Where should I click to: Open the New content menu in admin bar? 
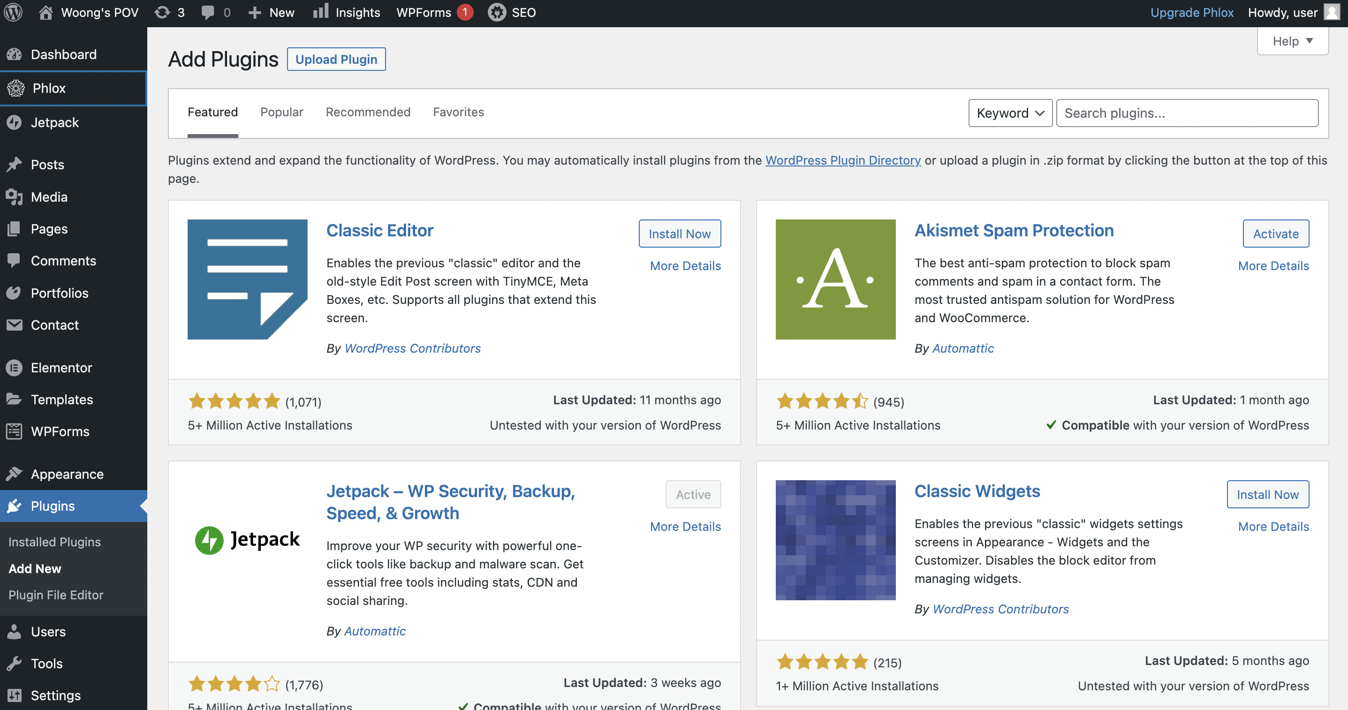[272, 13]
